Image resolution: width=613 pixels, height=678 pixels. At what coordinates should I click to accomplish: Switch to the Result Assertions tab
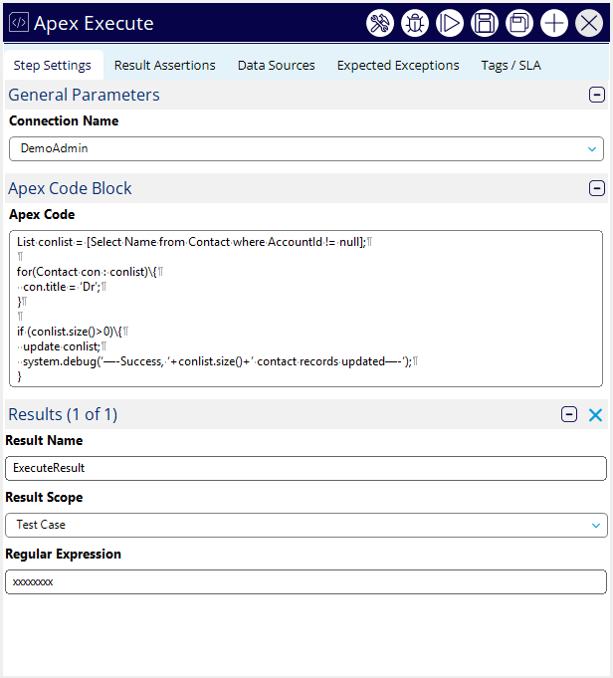164,66
